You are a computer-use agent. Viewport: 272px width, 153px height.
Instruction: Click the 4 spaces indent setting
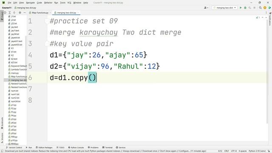(x=243, y=151)
